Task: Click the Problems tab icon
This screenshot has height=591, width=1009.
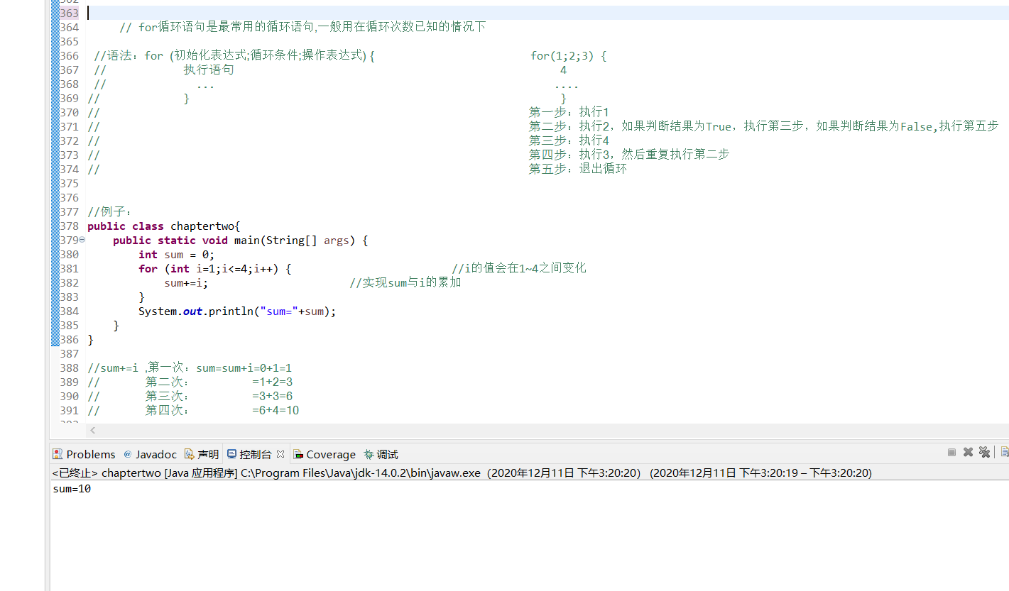Action: [58, 454]
